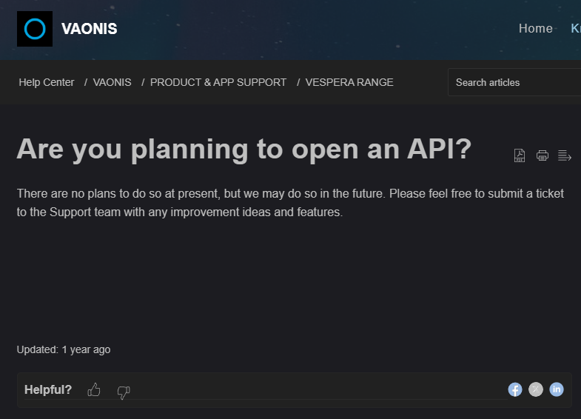Click the 'Updated: 1 year ago' text
This screenshot has height=419, width=581.
coord(64,349)
